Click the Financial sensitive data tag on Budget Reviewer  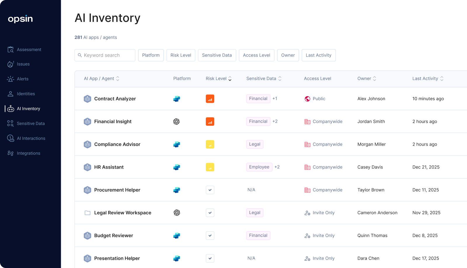click(x=258, y=235)
